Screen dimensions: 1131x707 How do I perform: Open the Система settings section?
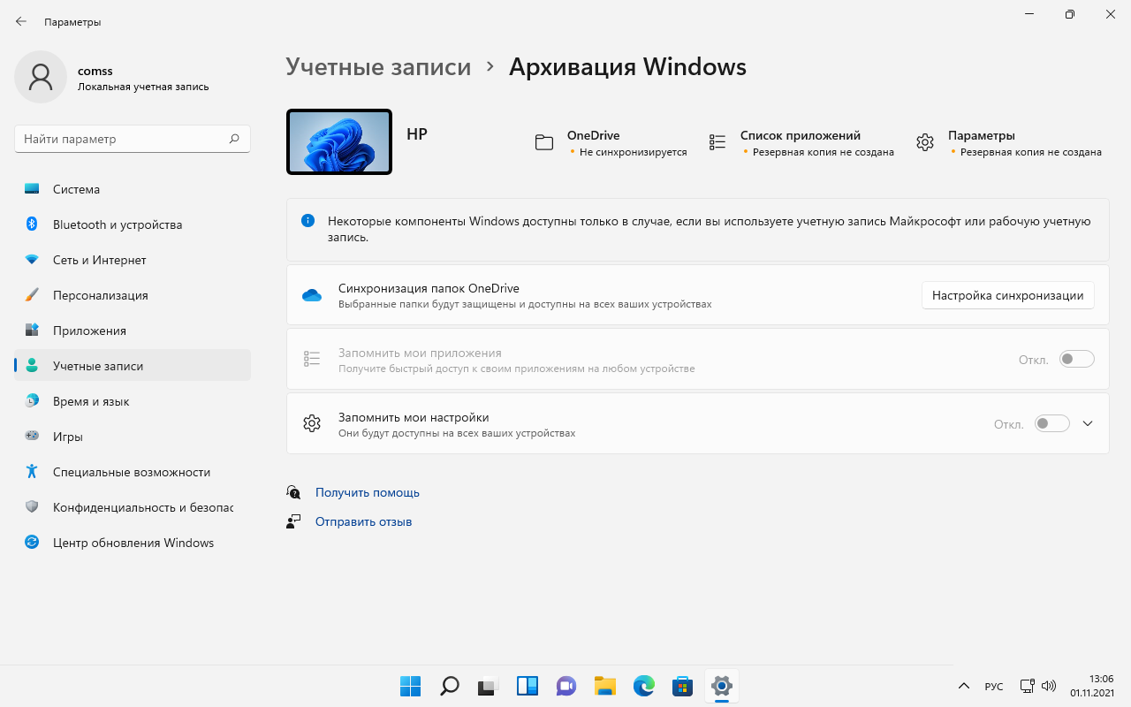click(76, 188)
